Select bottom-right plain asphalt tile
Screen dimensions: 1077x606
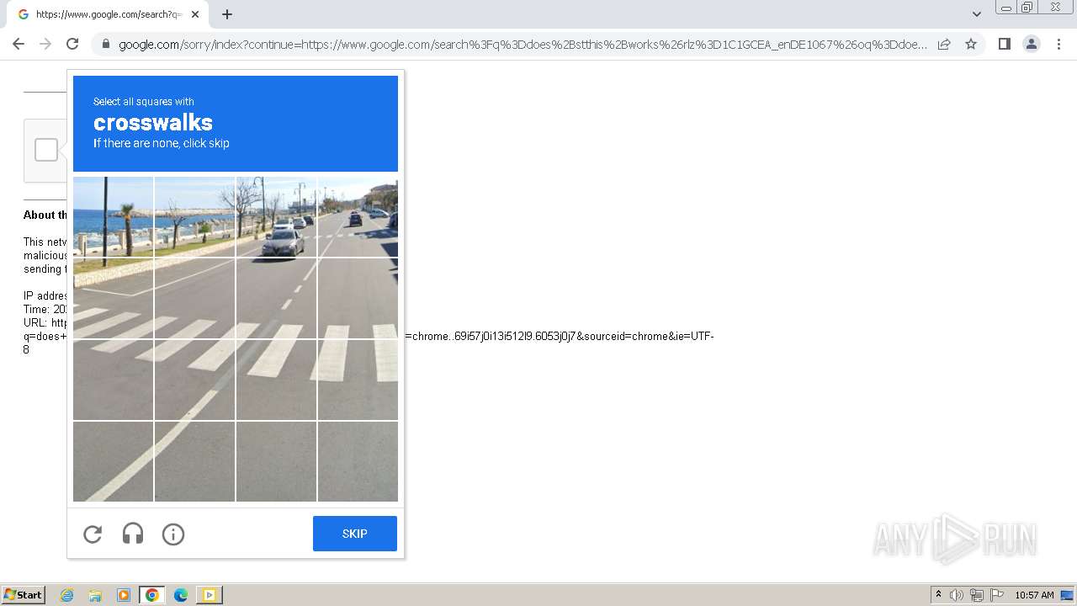tap(358, 461)
